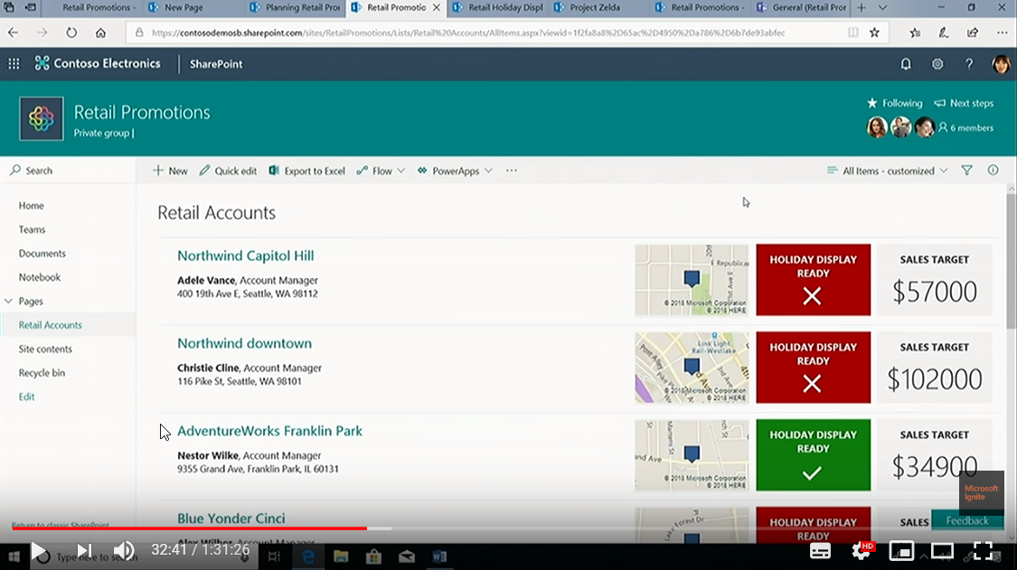Expand the PowerApps dropdown menu
This screenshot has width=1017, height=570.
pos(455,171)
